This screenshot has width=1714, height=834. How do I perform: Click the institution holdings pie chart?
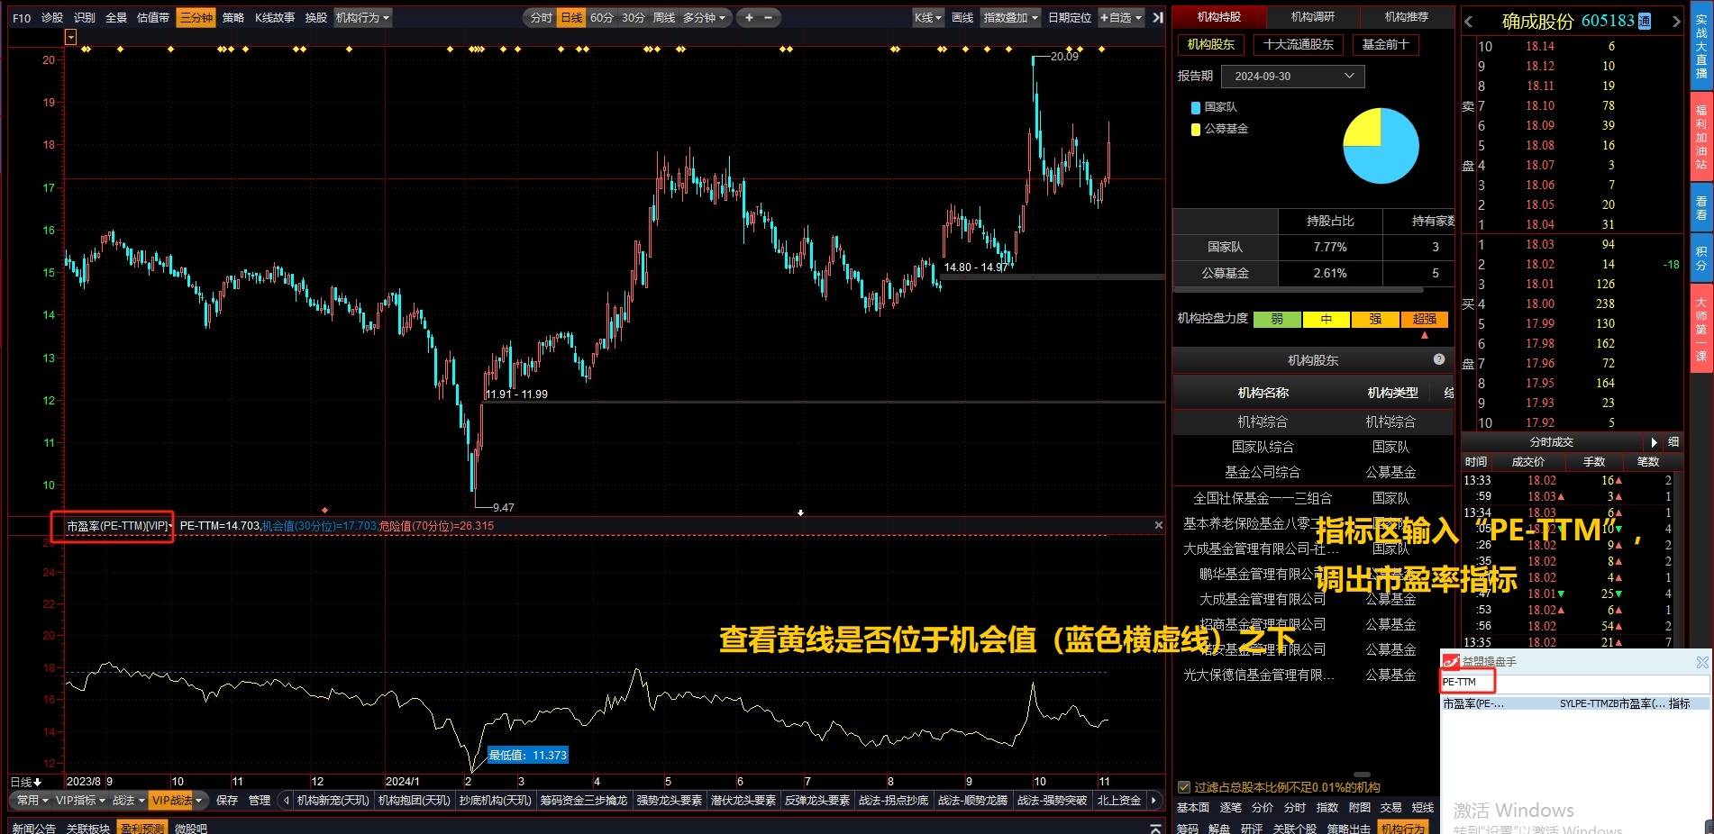[x=1381, y=146]
